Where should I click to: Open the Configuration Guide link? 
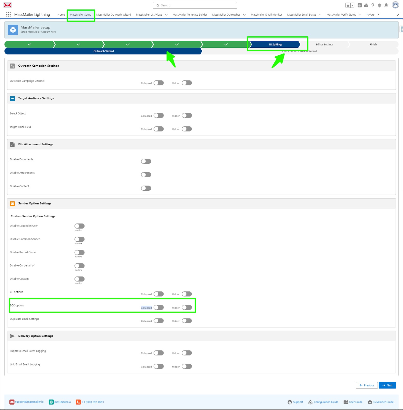[x=326, y=402]
